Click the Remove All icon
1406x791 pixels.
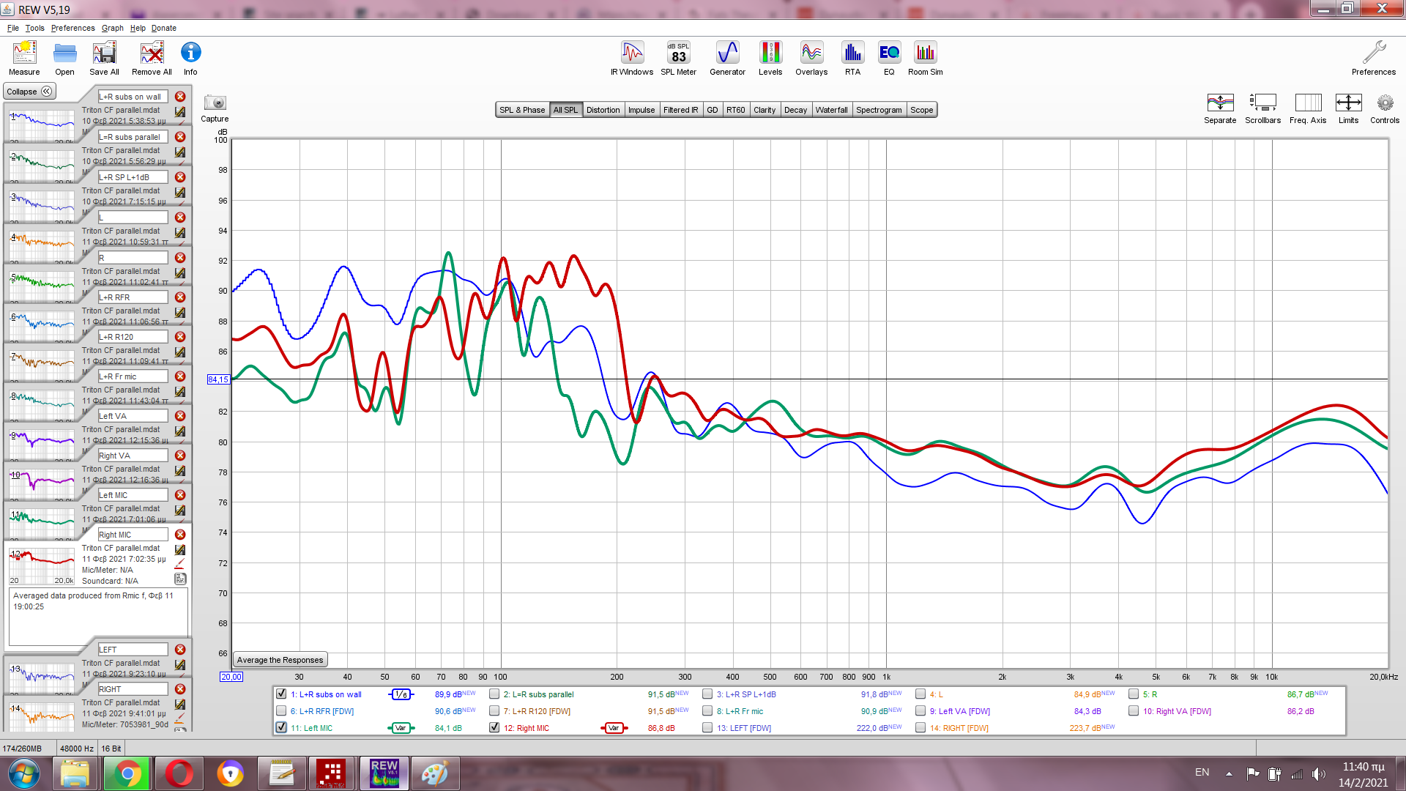pyautogui.click(x=152, y=58)
